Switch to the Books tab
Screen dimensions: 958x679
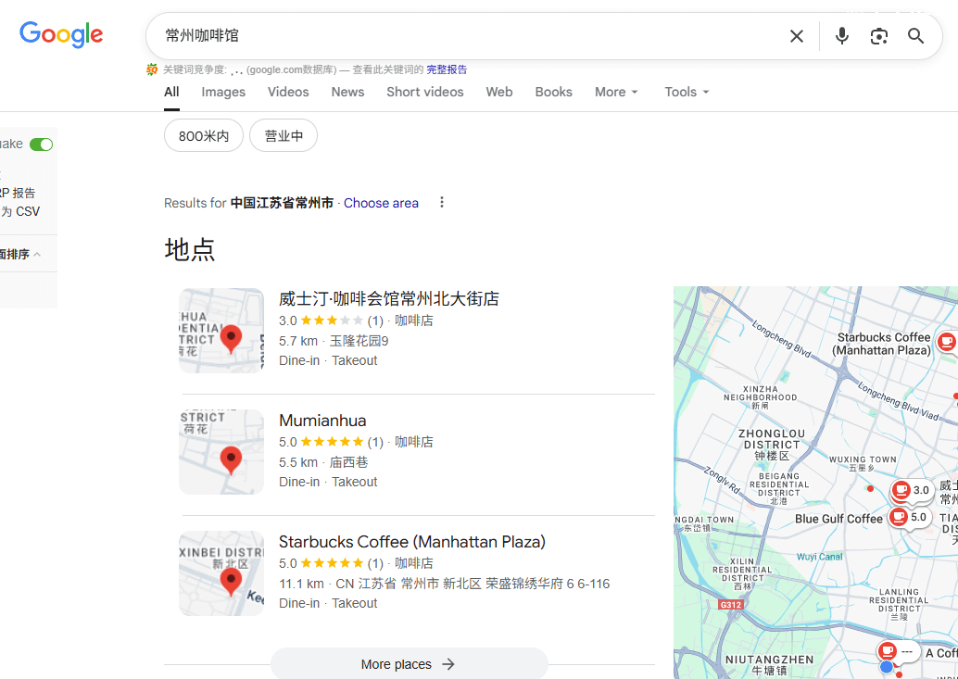tap(553, 92)
